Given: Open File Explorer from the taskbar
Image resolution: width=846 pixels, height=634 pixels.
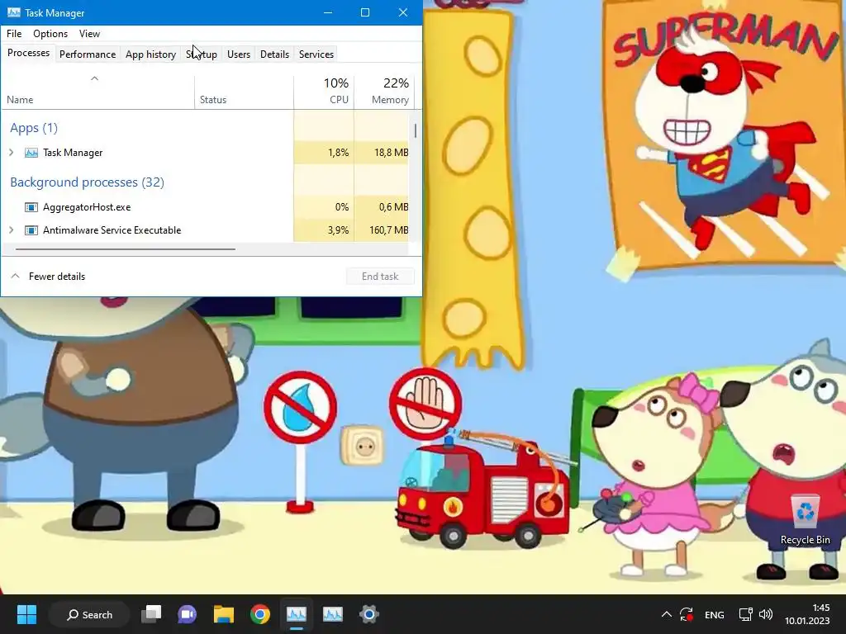Looking at the screenshot, I should click(x=223, y=614).
